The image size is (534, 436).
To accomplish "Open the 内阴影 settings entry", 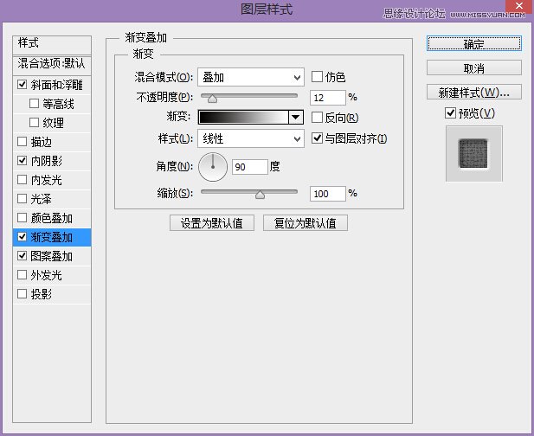I will tap(47, 161).
